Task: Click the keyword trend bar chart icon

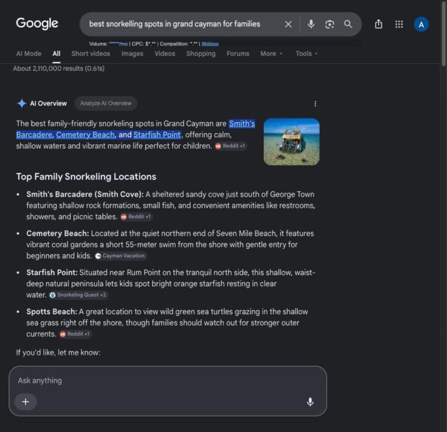Action: tap(210, 44)
